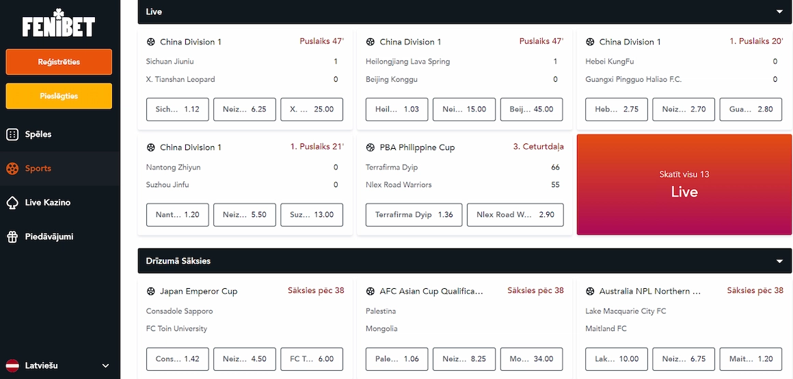
Task: Click the Latvian flag icon
Action: [12, 365]
